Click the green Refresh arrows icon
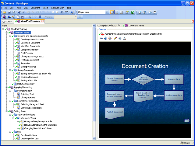The height and width of the screenshot is (146, 195). [133, 12]
